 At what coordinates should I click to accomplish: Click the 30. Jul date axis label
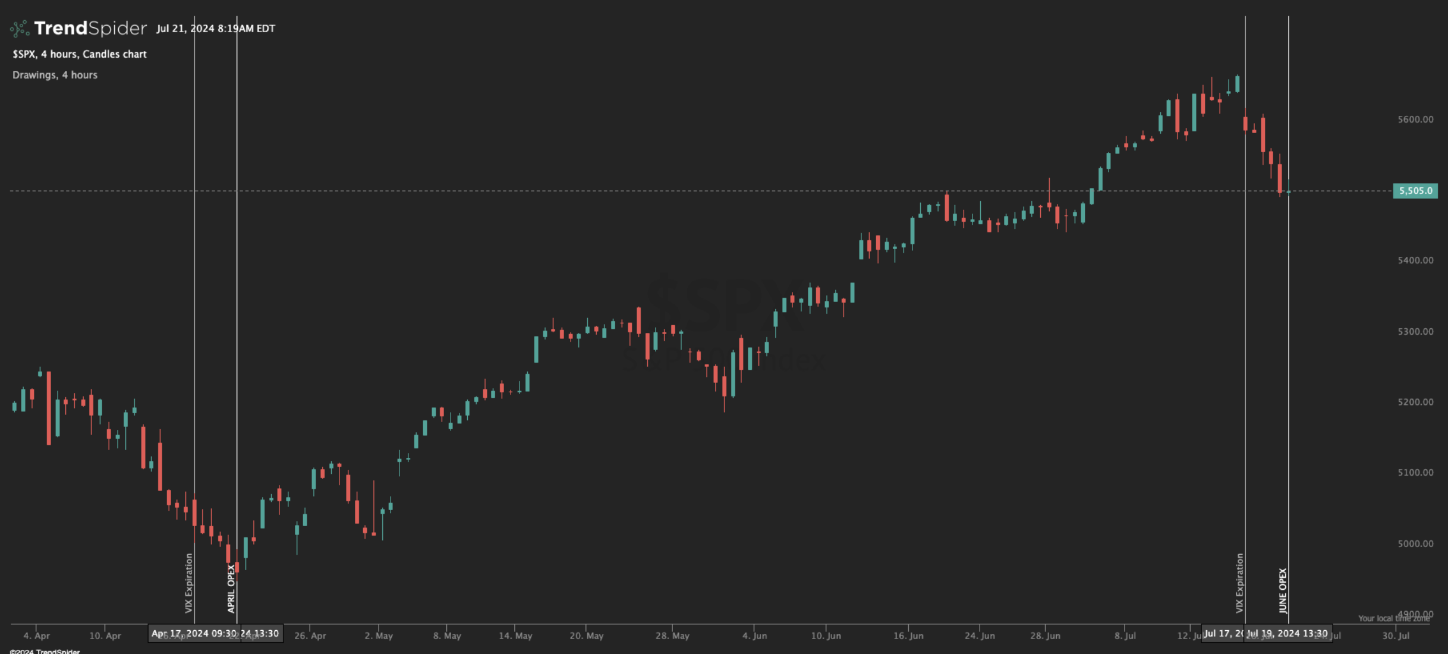coord(1395,636)
